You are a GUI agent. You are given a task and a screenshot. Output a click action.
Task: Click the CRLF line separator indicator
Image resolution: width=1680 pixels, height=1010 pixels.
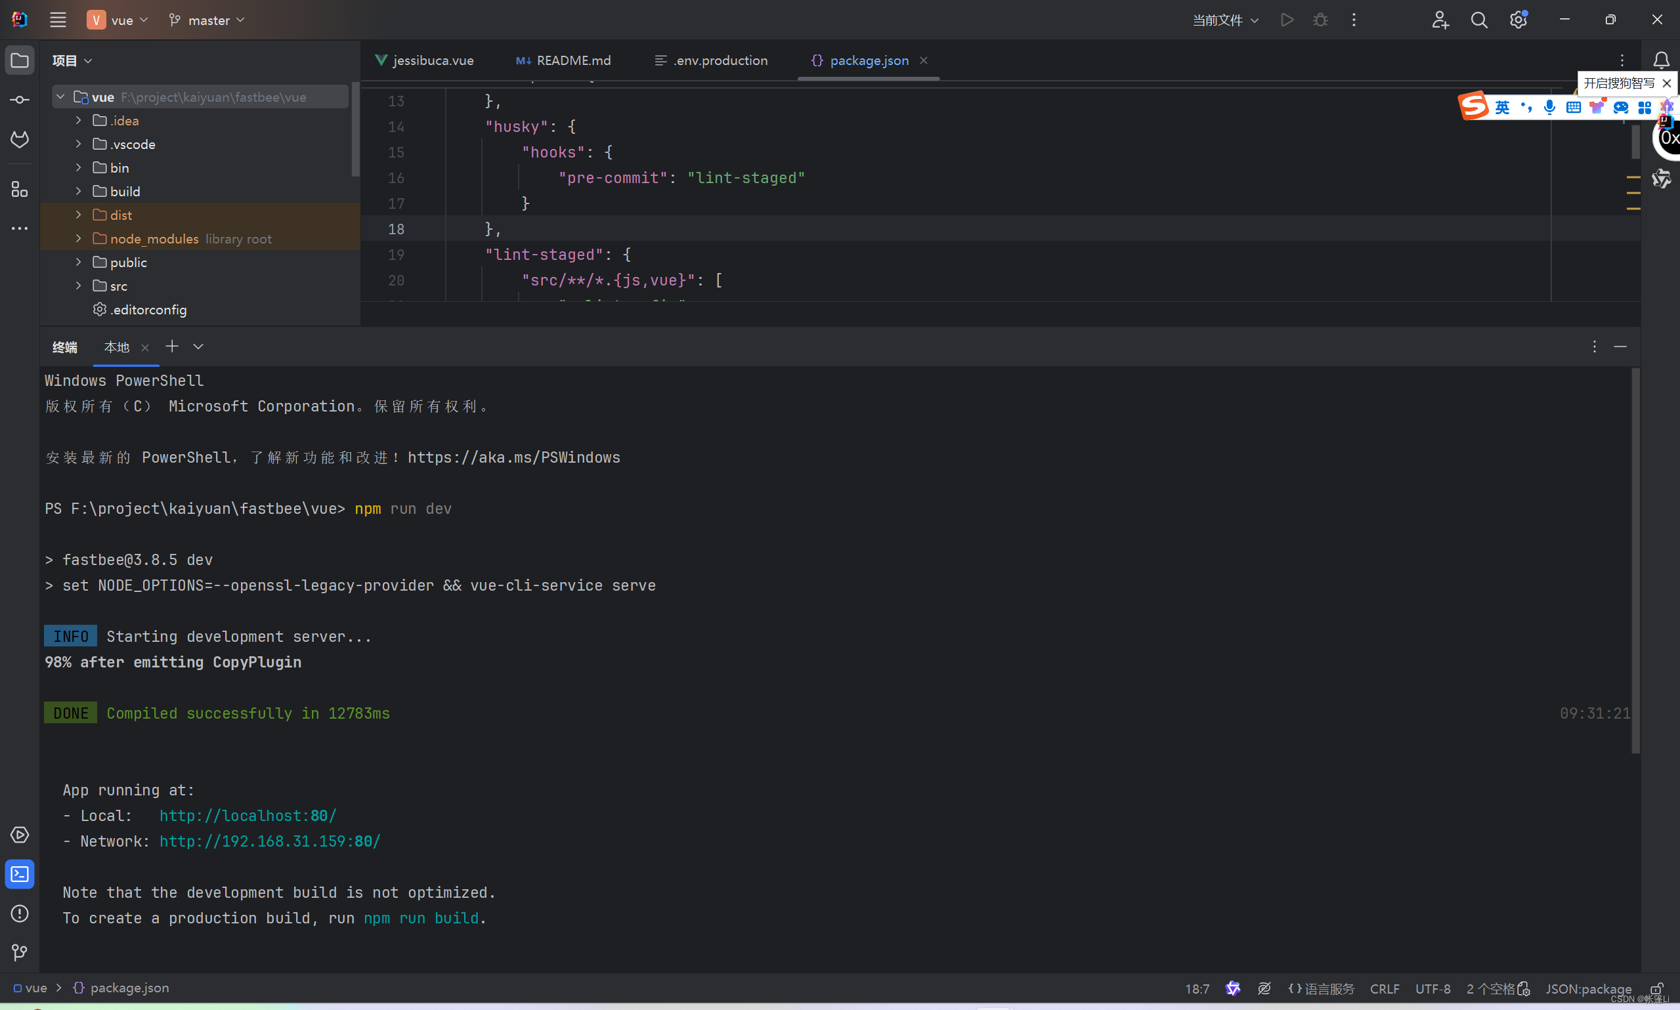(1384, 988)
